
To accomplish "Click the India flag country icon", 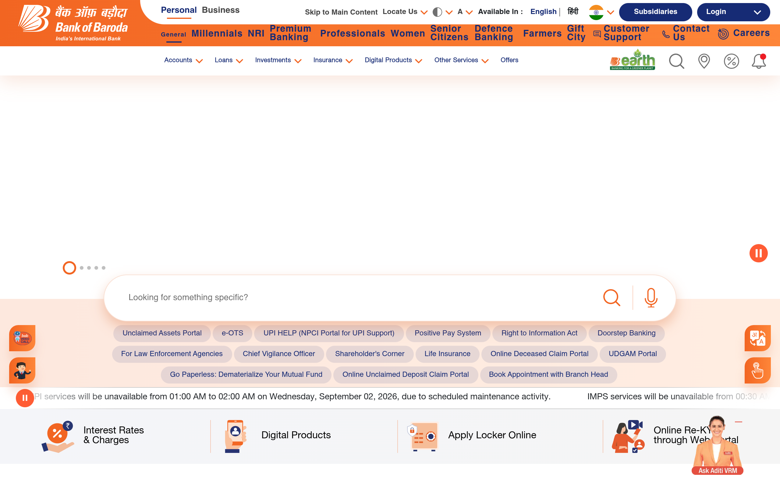I will pyautogui.click(x=596, y=12).
